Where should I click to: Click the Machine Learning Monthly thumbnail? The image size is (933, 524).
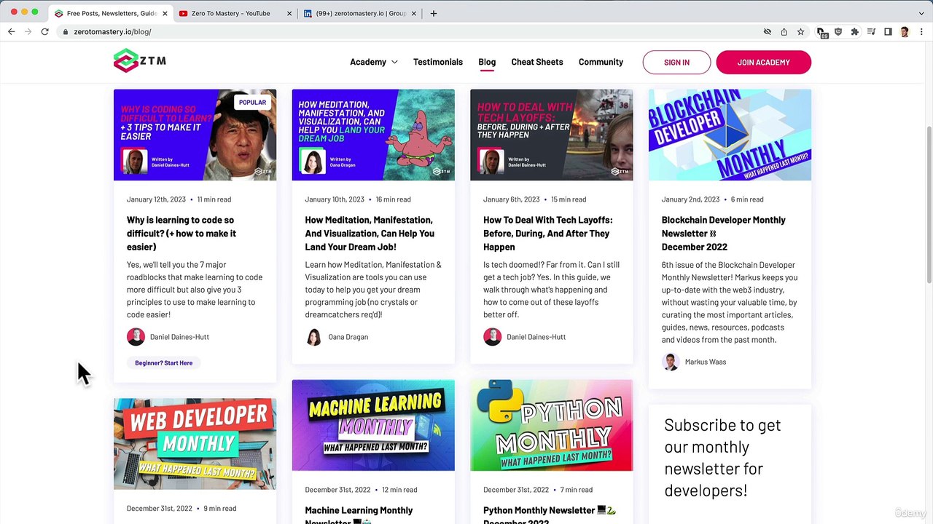(x=373, y=425)
